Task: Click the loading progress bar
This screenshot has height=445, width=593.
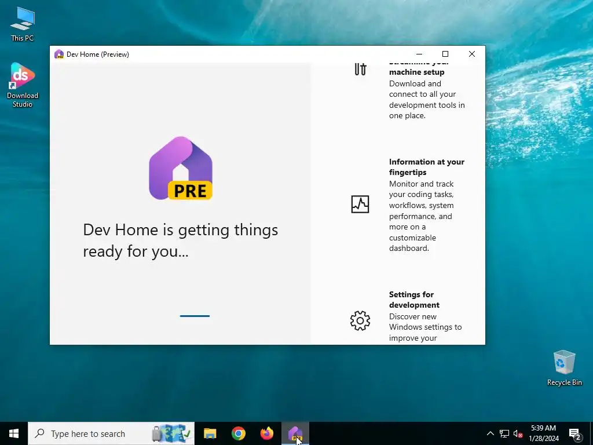Action: point(195,316)
